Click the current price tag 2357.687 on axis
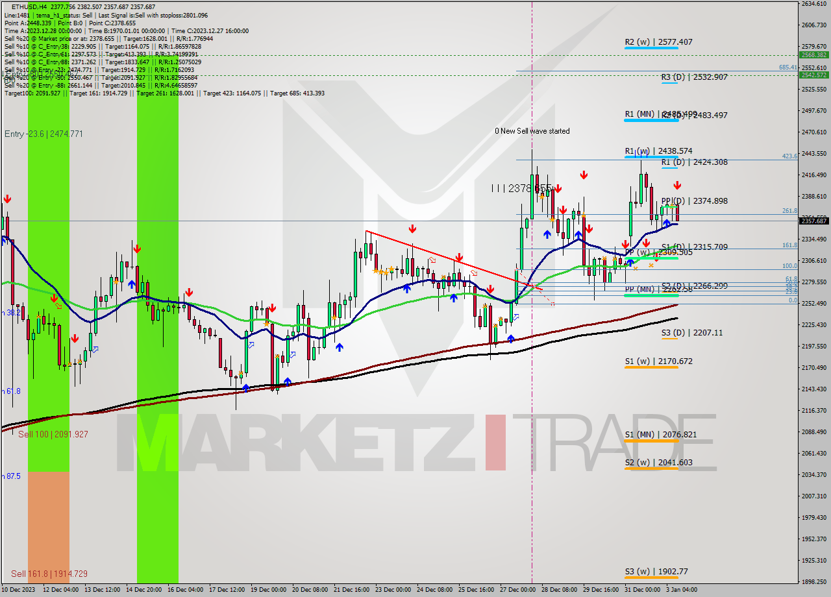Image resolution: width=831 pixels, height=597 pixels. 814,221
